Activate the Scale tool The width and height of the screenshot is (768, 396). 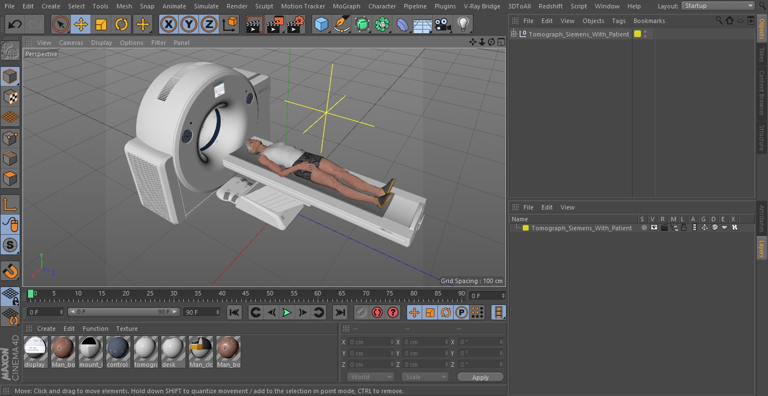pyautogui.click(x=101, y=24)
